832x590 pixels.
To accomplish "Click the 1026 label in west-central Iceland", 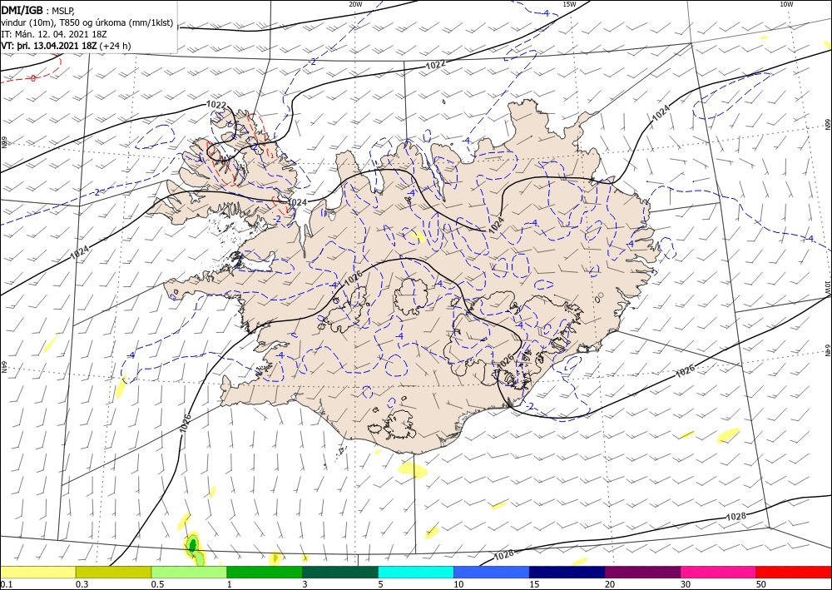I will tap(353, 280).
